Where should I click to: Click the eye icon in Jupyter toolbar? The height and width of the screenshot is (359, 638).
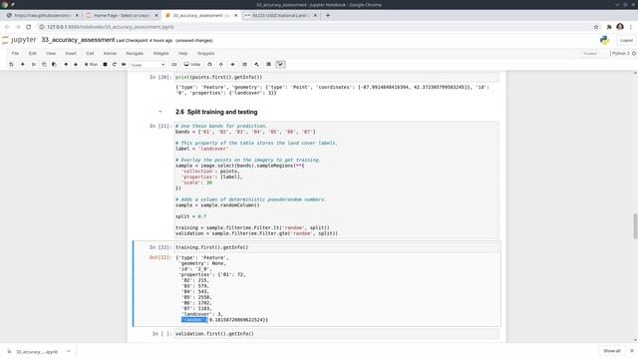[x=232, y=64]
